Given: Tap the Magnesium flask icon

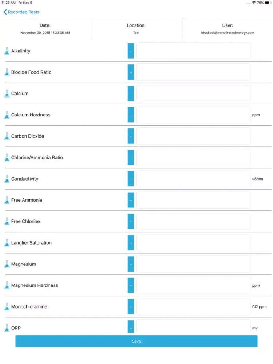Looking at the screenshot, I should pos(7,264).
